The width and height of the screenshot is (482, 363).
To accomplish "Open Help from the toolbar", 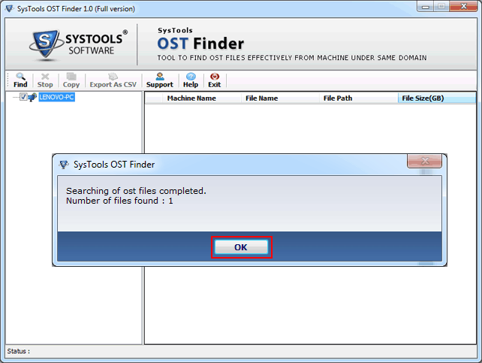I will pyautogui.click(x=191, y=80).
